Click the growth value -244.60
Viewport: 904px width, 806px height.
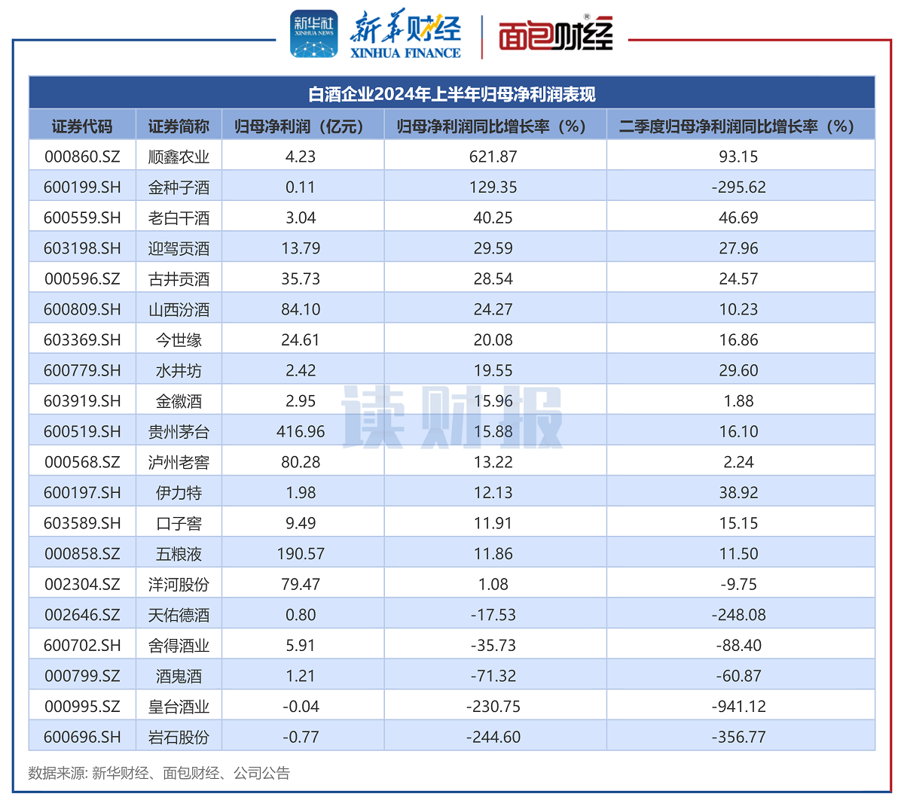493,737
